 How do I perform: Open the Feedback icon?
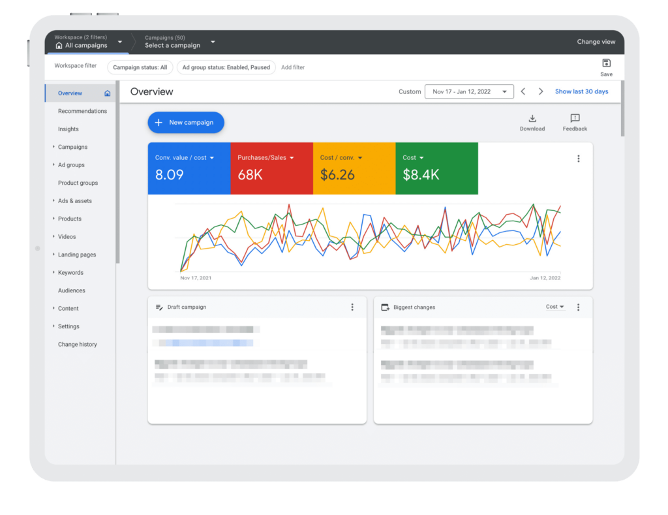[x=575, y=119]
